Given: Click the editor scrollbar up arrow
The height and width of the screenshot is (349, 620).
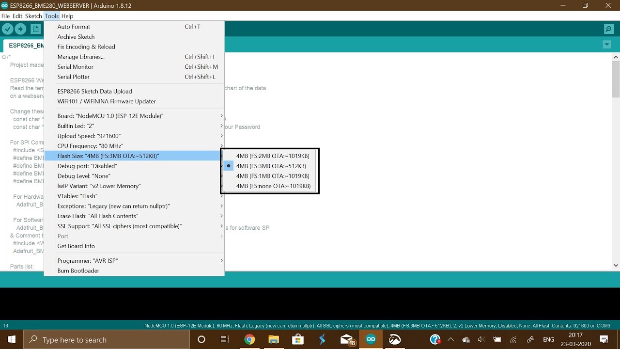Looking at the screenshot, I should click(616, 57).
